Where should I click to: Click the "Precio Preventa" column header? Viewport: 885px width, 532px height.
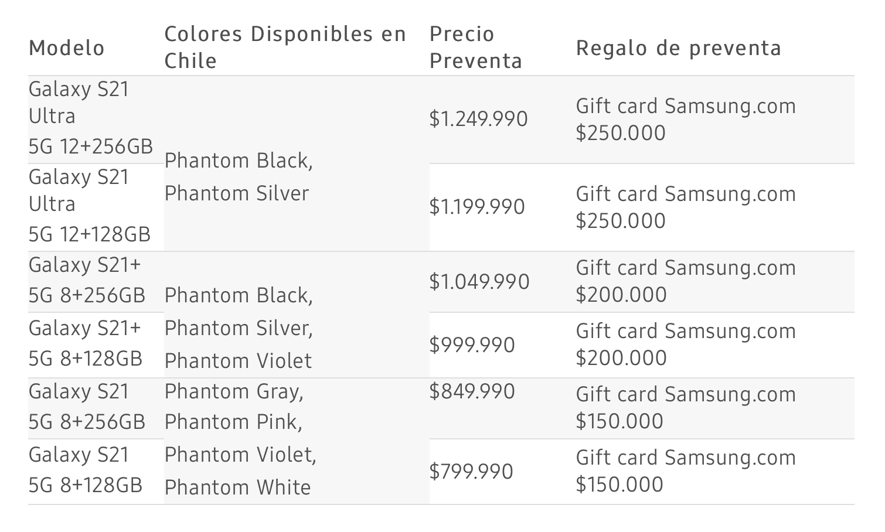pyautogui.click(x=475, y=47)
